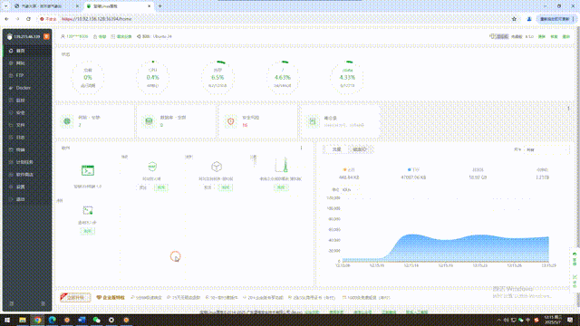This screenshot has width=580, height=326.
Task: Click the terminal software icon
Action: 88,170
